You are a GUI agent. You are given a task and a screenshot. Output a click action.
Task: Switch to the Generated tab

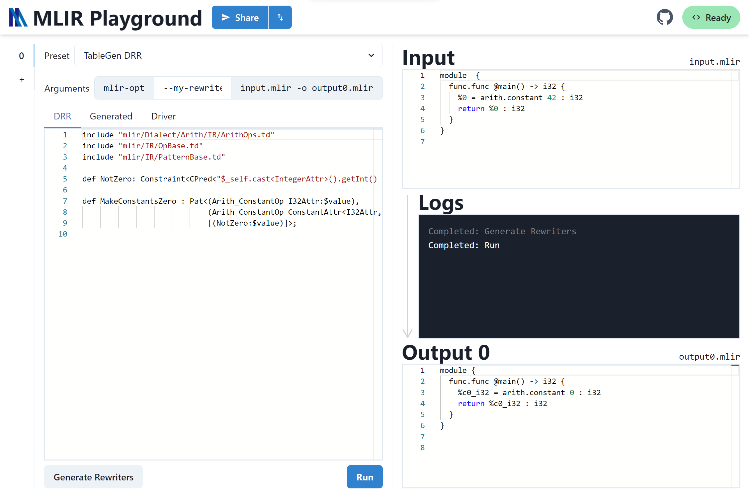111,116
